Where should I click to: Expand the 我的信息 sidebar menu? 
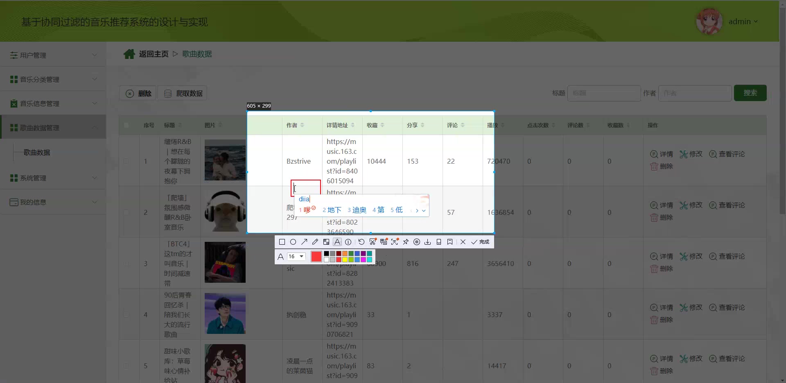click(53, 202)
